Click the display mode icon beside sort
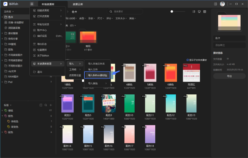 pos(200,12)
